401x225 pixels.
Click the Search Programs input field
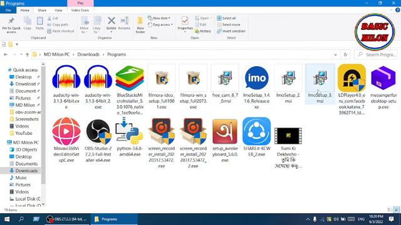pyautogui.click(x=376, y=54)
